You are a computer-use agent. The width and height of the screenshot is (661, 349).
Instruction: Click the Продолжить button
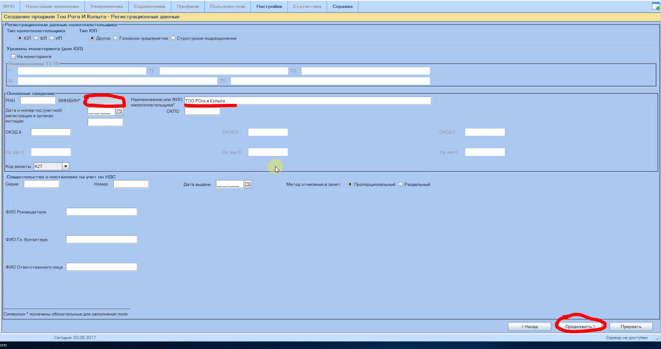pyautogui.click(x=580, y=326)
